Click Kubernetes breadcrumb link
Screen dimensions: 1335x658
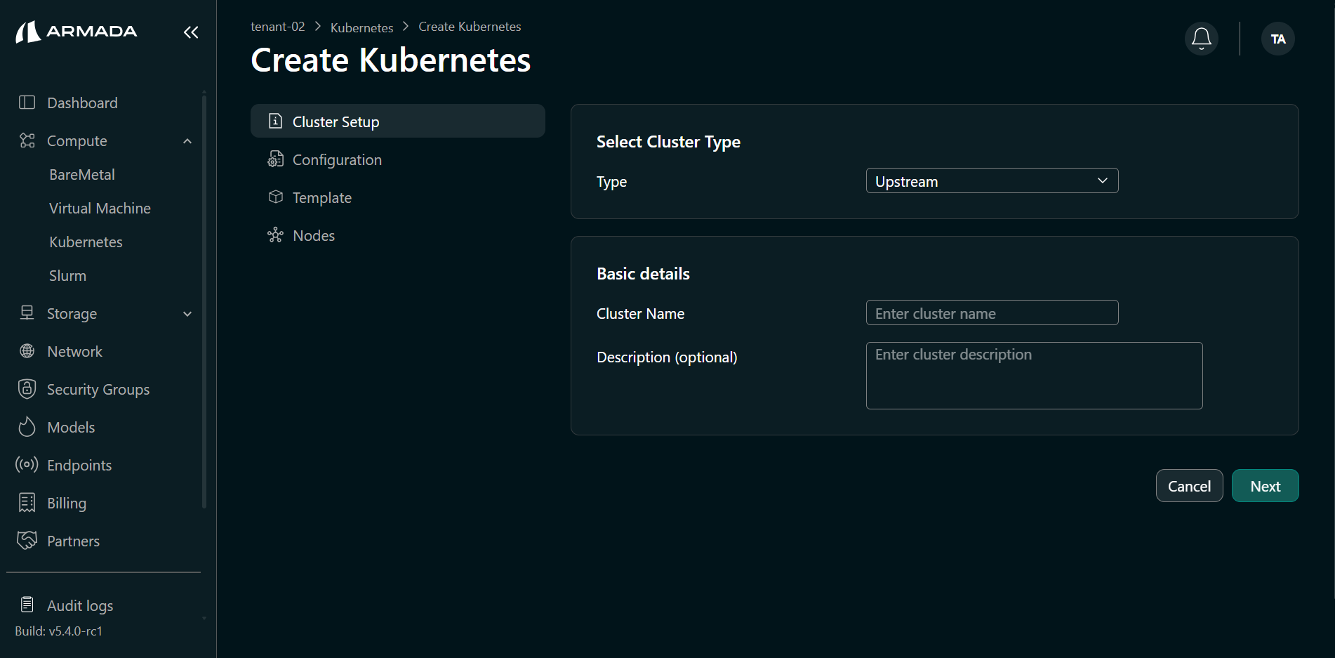(361, 27)
